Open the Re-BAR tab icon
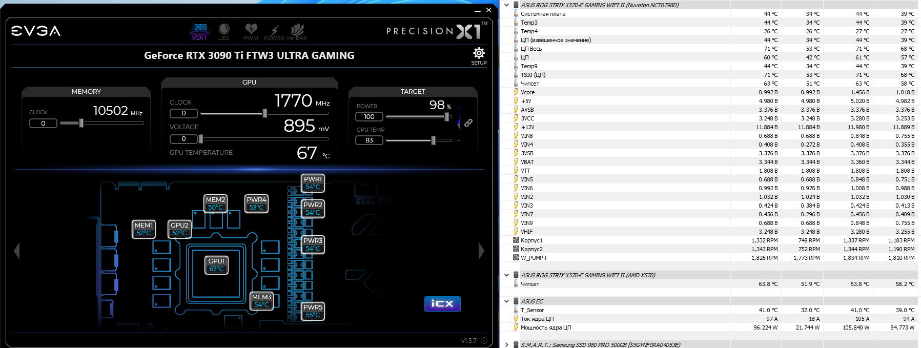 click(x=297, y=32)
